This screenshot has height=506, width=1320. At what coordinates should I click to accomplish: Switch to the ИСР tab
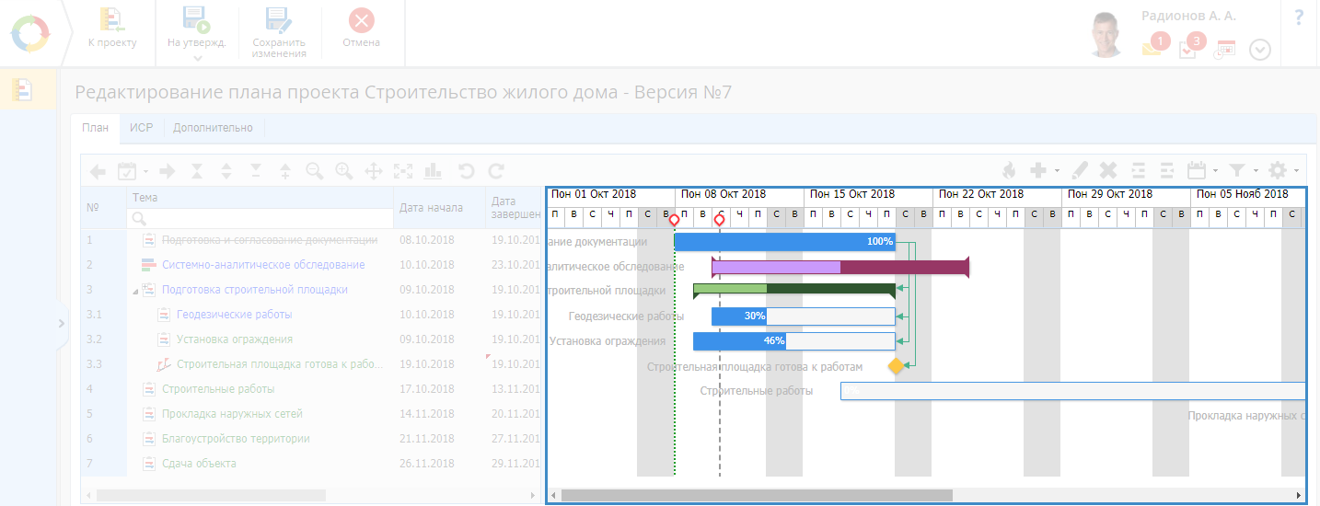pyautogui.click(x=141, y=128)
